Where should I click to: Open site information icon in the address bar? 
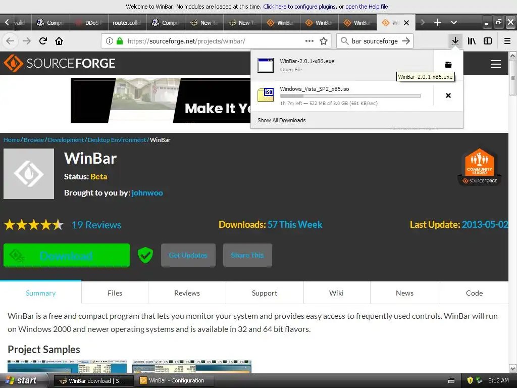coord(109,41)
